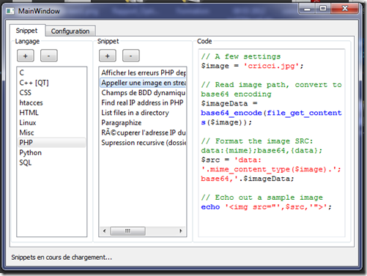Remove language with the minus button

tap(49, 56)
